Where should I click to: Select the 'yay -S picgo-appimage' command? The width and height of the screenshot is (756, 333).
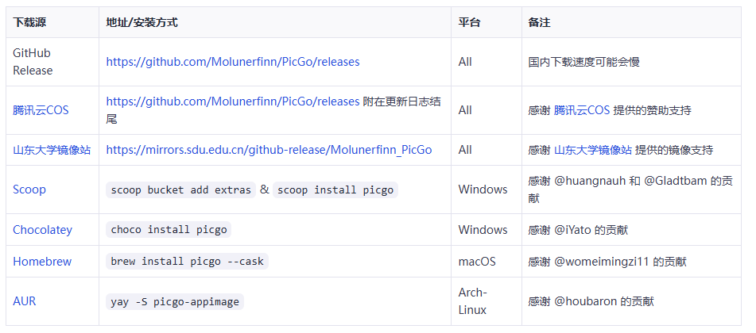175,302
